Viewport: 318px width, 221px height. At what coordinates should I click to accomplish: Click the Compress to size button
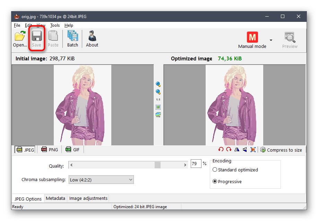click(281, 150)
